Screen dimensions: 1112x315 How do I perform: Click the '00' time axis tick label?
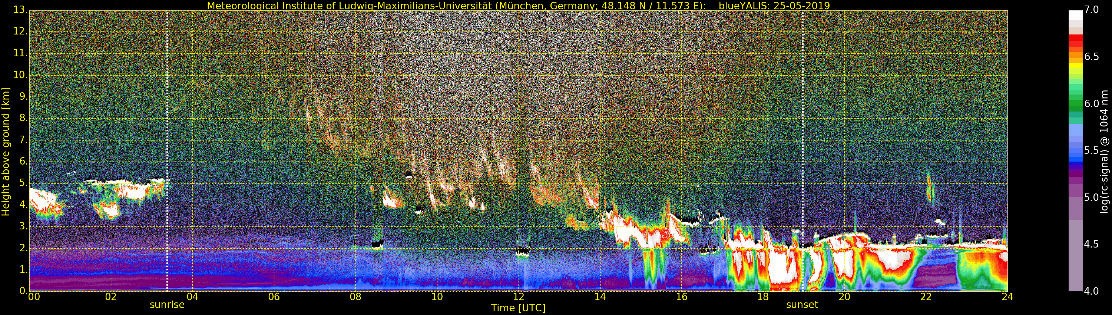pos(34,297)
